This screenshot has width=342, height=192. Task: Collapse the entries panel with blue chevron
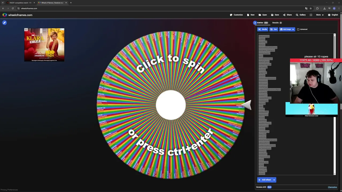255,23
